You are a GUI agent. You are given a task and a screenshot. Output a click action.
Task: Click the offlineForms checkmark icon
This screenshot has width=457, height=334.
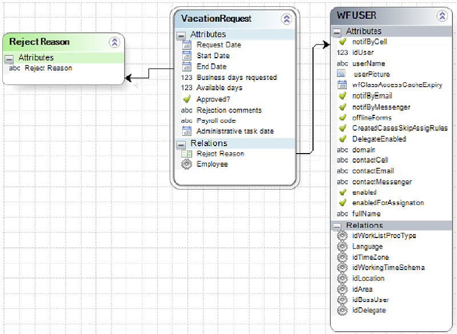pyautogui.click(x=343, y=118)
